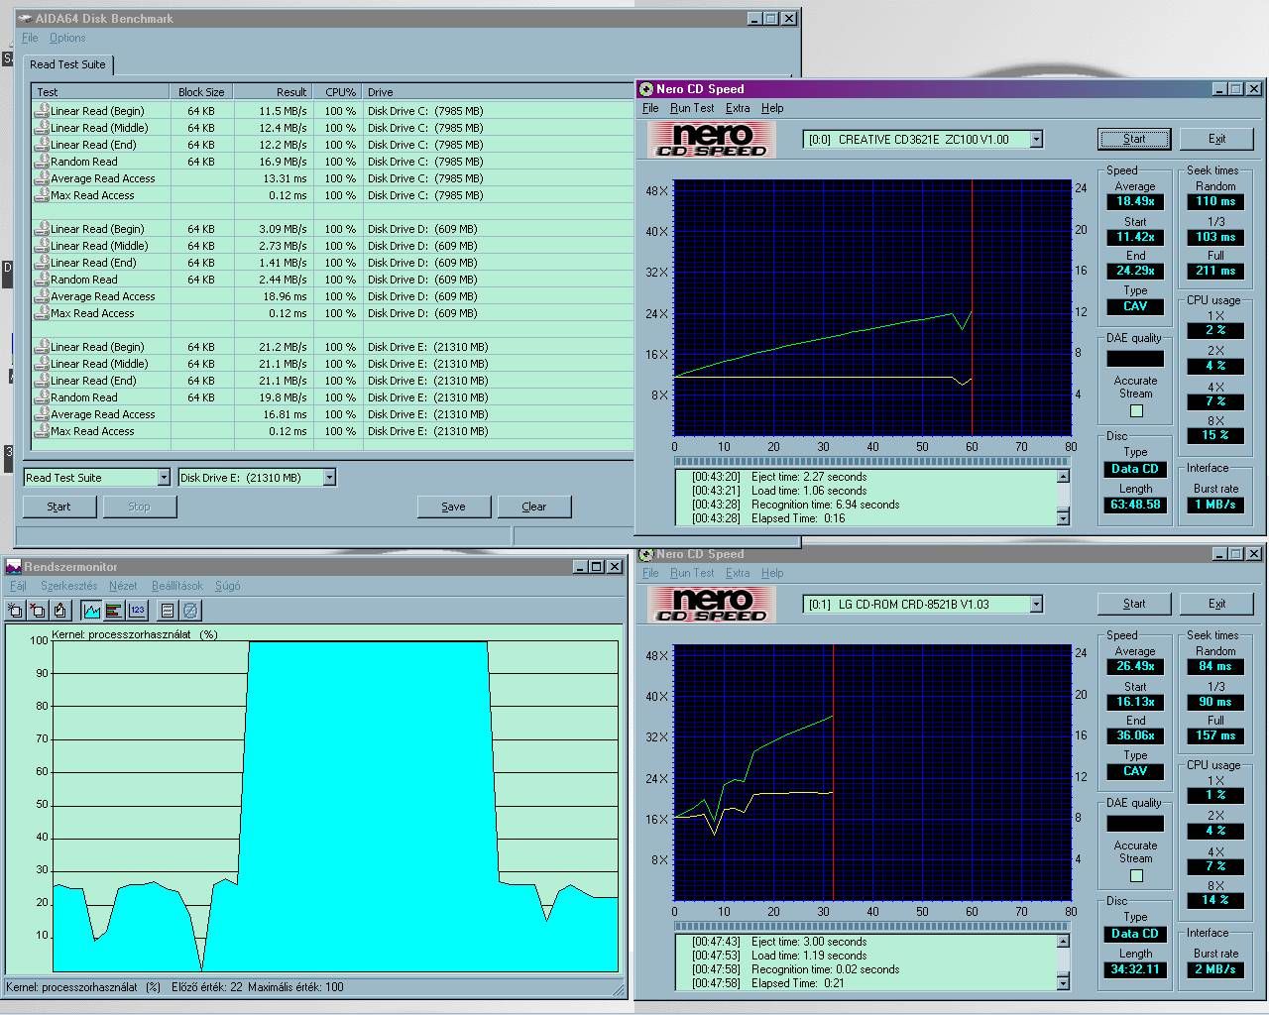Click the Rendszermonitor title bar icon
The image size is (1269, 1015).
pyautogui.click(x=14, y=566)
